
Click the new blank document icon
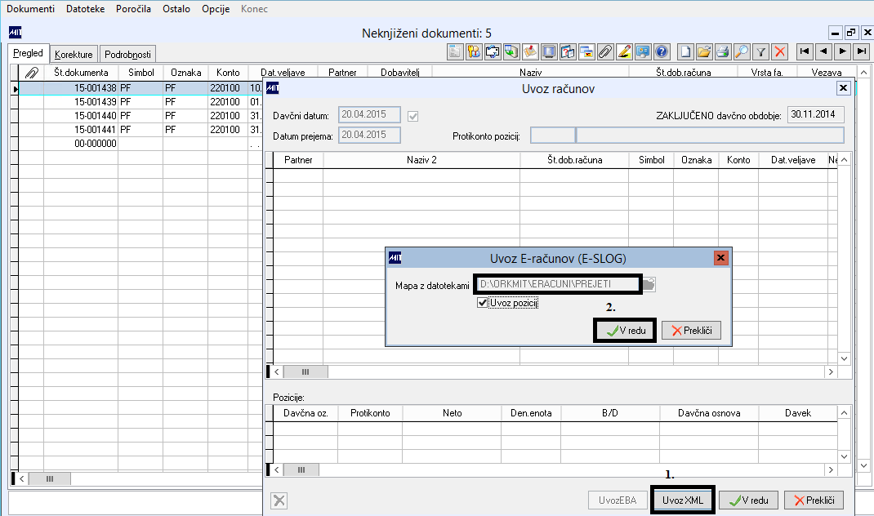(x=686, y=52)
